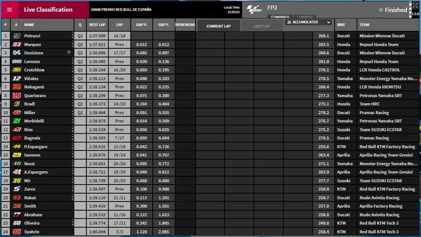Select the Combined tab under FP2
The image size is (421, 237).
[280, 16]
